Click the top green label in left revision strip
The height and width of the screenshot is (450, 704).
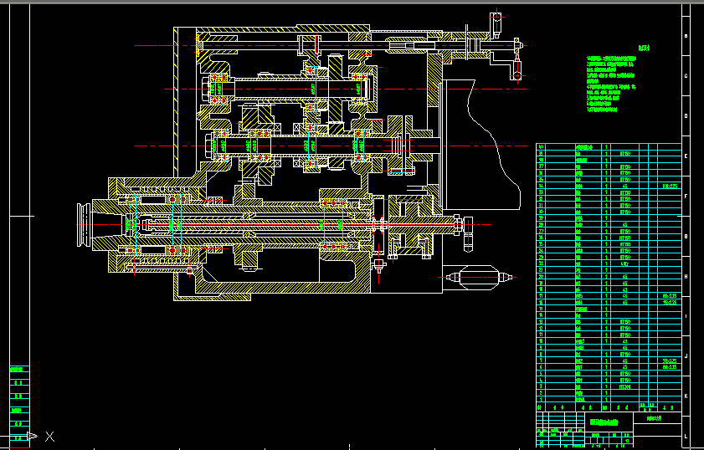pyautogui.click(x=18, y=369)
